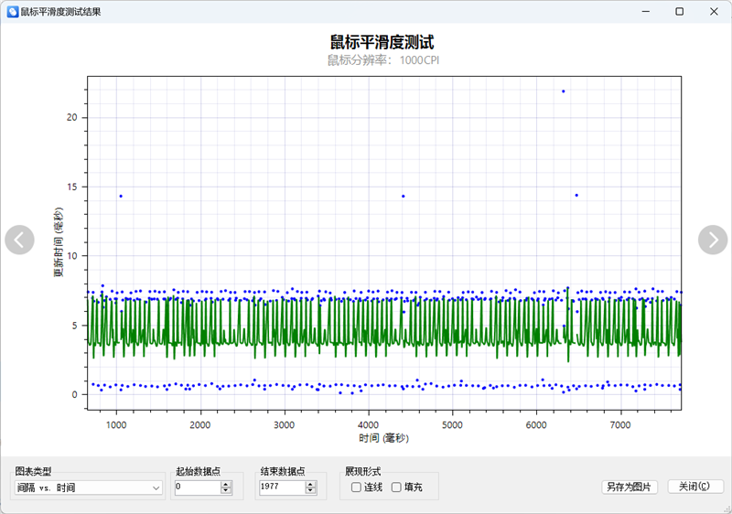Focus the 结束数据点 input field
Image resolution: width=732 pixels, height=514 pixels.
280,488
